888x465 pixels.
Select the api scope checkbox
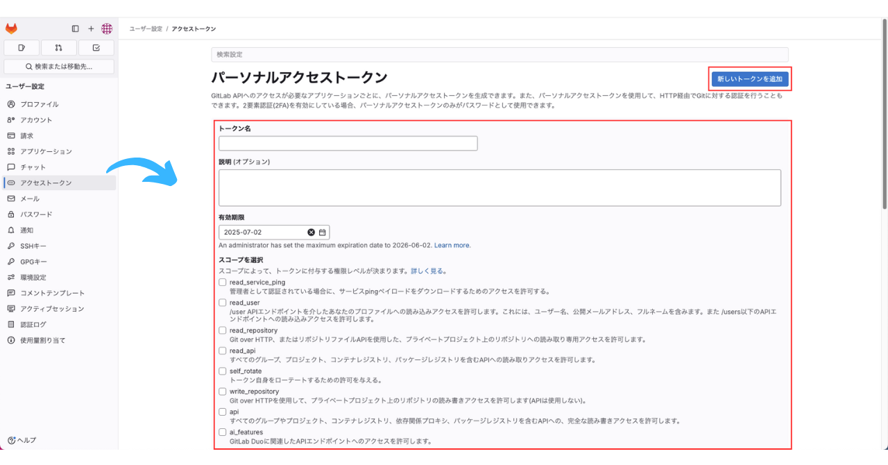coord(223,412)
